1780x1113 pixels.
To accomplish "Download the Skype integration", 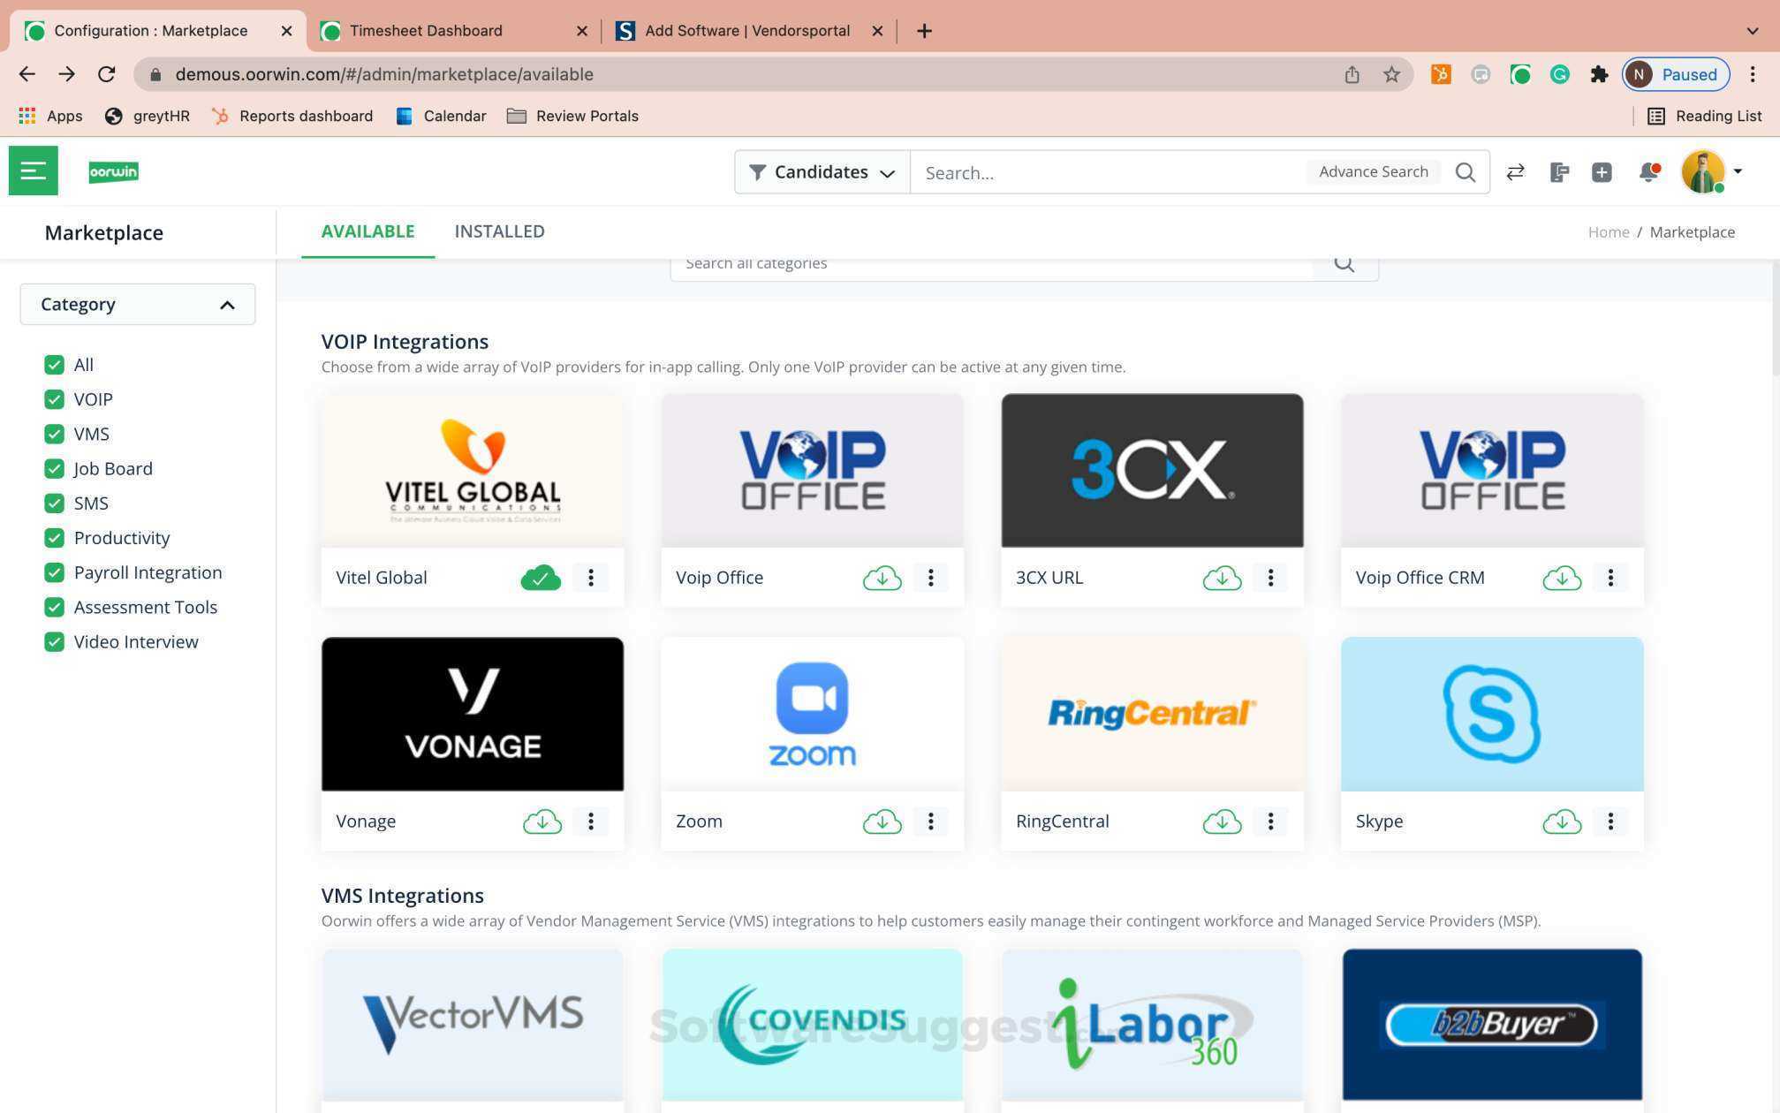I will [x=1562, y=821].
